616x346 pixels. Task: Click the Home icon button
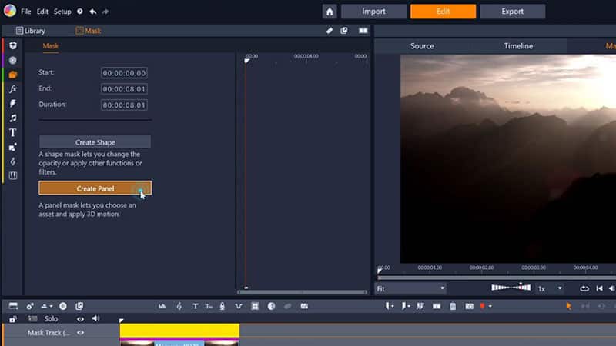coord(330,12)
